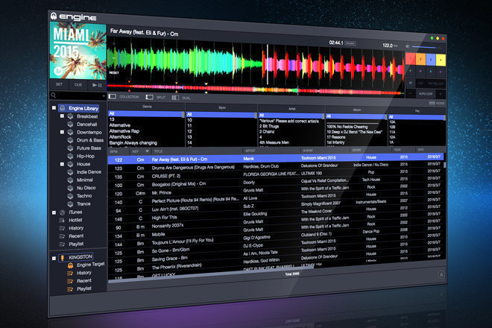Trigger the red hot cue pad 1
This screenshot has height=328, width=492.
pyautogui.click(x=411, y=59)
